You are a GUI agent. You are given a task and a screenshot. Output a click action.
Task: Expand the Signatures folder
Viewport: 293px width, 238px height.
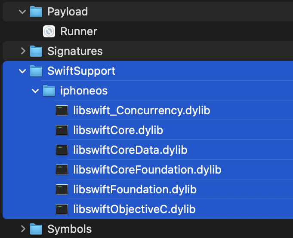click(23, 51)
